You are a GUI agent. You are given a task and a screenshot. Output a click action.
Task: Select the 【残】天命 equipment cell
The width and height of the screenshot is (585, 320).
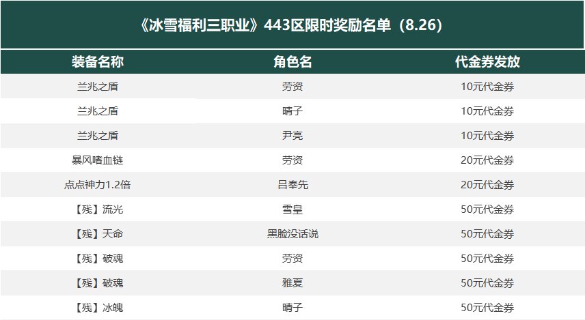(x=97, y=234)
